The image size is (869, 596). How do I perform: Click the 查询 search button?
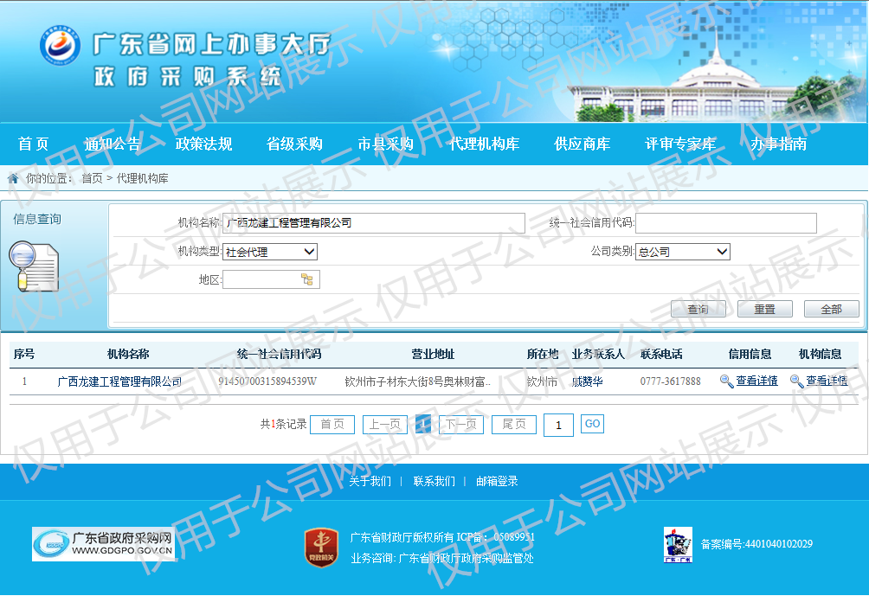click(698, 309)
